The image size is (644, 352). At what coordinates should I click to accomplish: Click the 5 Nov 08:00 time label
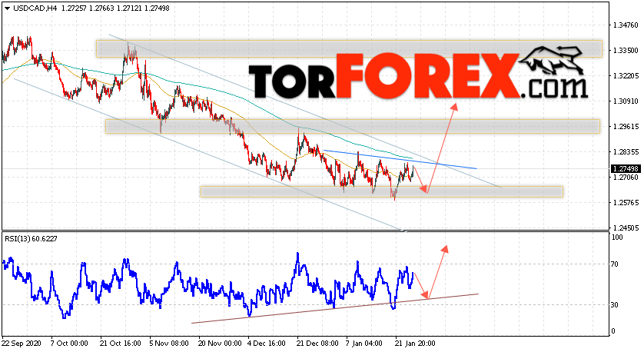(x=169, y=343)
